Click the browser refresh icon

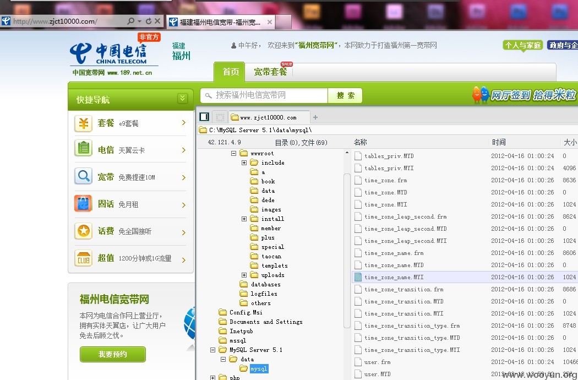click(x=149, y=21)
